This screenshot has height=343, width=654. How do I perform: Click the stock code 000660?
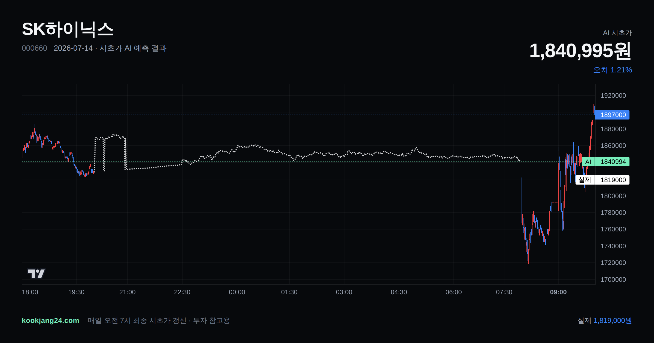34,48
